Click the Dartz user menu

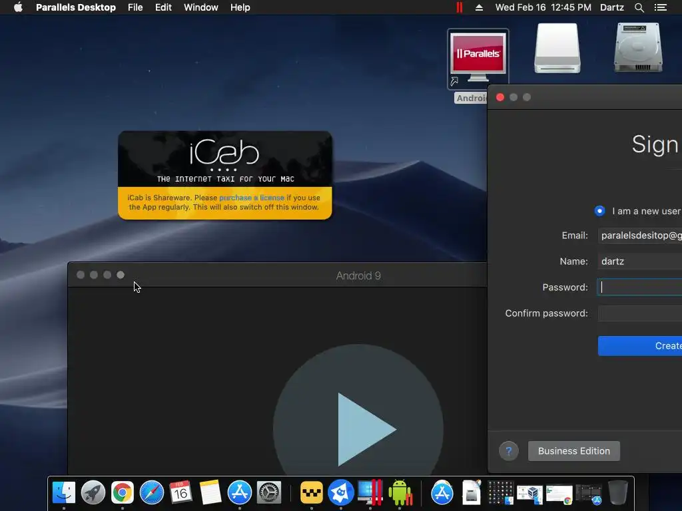[611, 7]
